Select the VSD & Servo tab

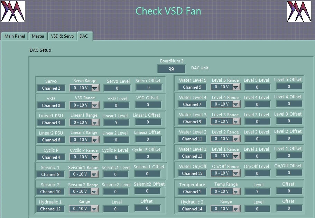(62, 36)
